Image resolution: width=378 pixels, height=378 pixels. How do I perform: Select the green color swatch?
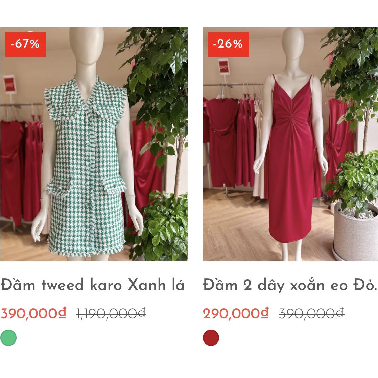8,338
